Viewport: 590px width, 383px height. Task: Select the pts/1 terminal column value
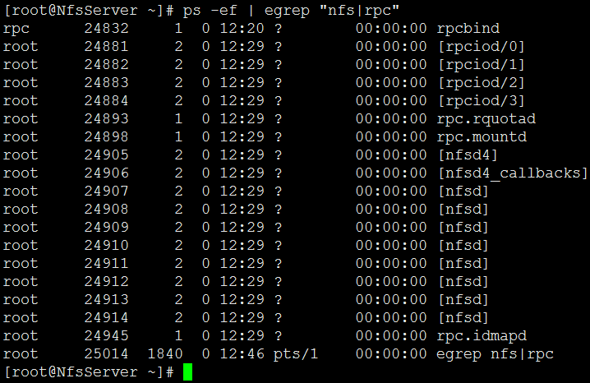(x=296, y=354)
